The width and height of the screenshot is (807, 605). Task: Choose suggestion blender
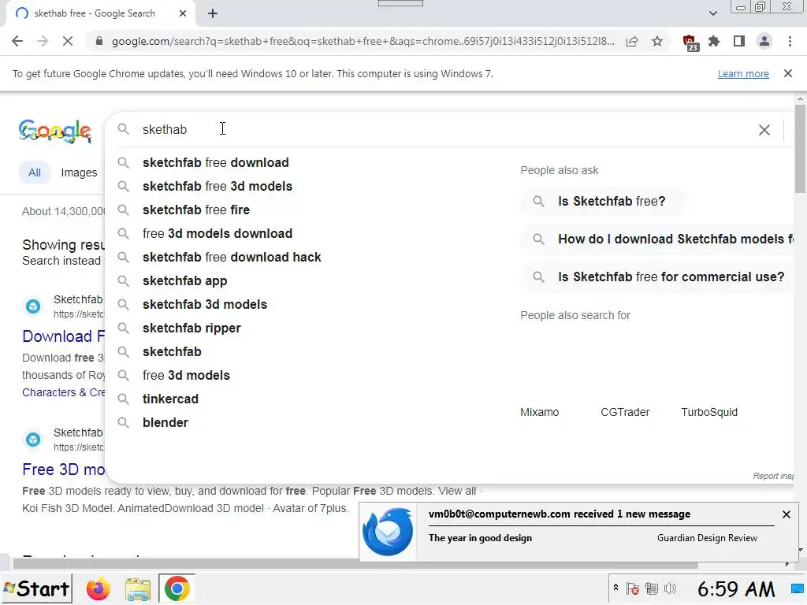coord(309,423)
